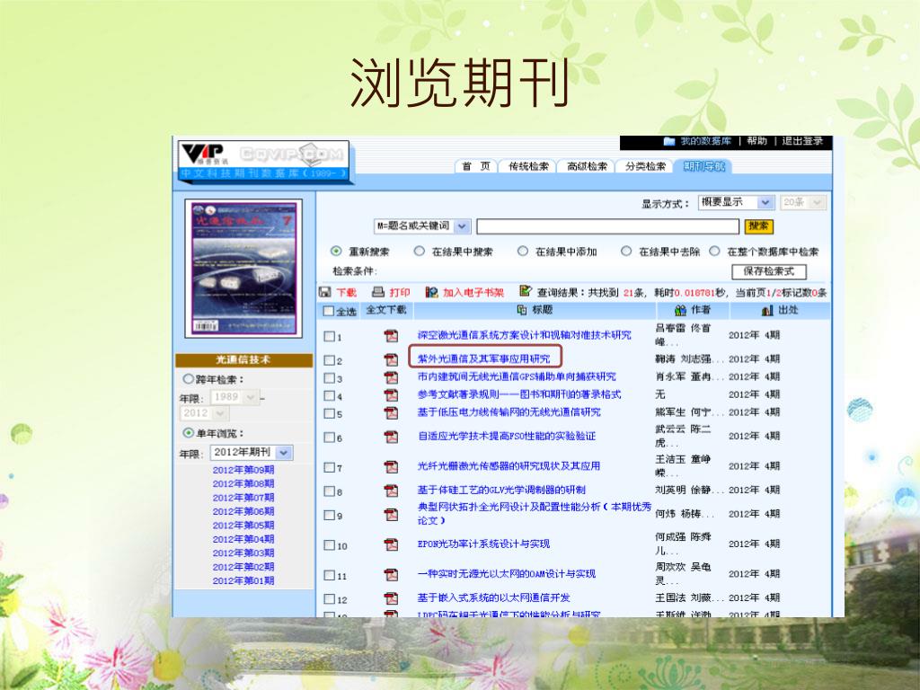920x690 pixels.
Task: Switch to the 首页 tab
Action: pos(476,166)
